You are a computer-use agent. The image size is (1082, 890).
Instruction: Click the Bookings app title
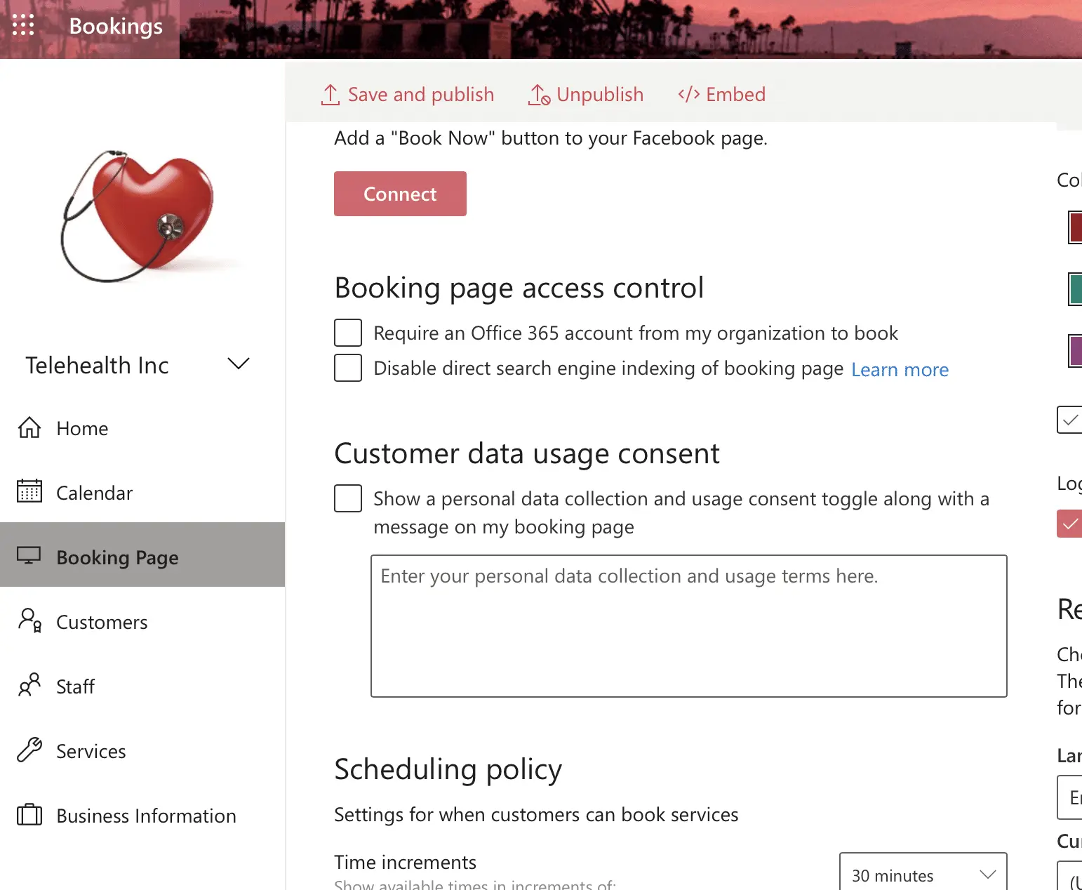click(116, 27)
